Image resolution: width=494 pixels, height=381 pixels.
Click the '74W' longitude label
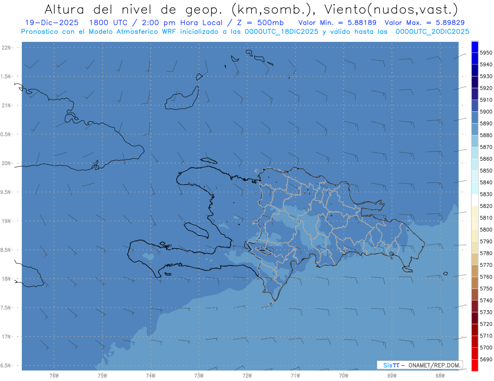click(x=151, y=376)
